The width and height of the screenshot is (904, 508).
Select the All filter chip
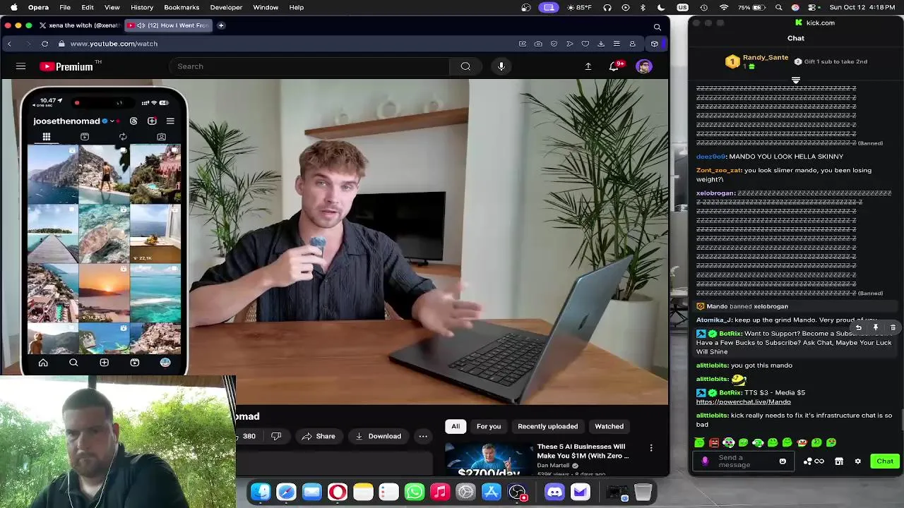coord(456,426)
